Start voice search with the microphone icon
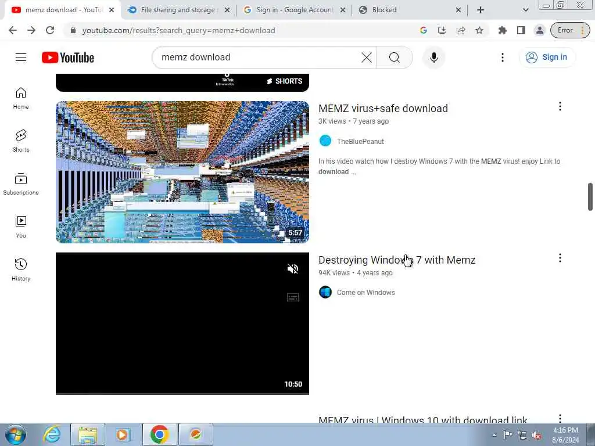The width and height of the screenshot is (595, 446). [x=433, y=57]
